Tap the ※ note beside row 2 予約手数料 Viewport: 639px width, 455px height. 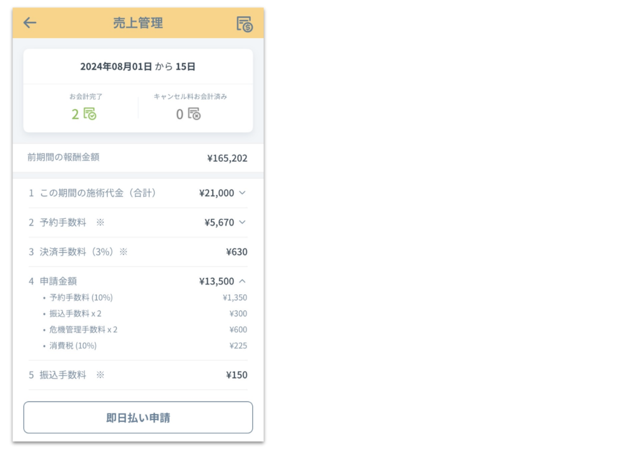[x=100, y=223]
